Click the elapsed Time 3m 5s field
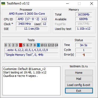The image size is (98, 98). [x=84, y=45]
